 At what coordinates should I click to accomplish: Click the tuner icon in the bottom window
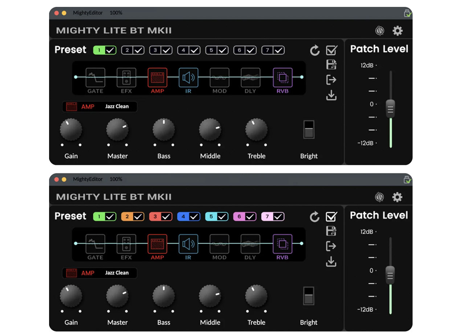(x=380, y=197)
